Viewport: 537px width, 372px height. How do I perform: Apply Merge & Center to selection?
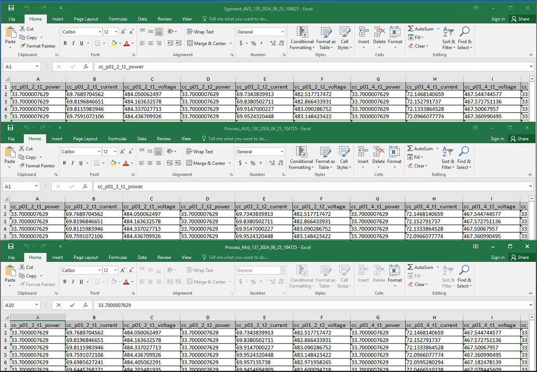(206, 43)
